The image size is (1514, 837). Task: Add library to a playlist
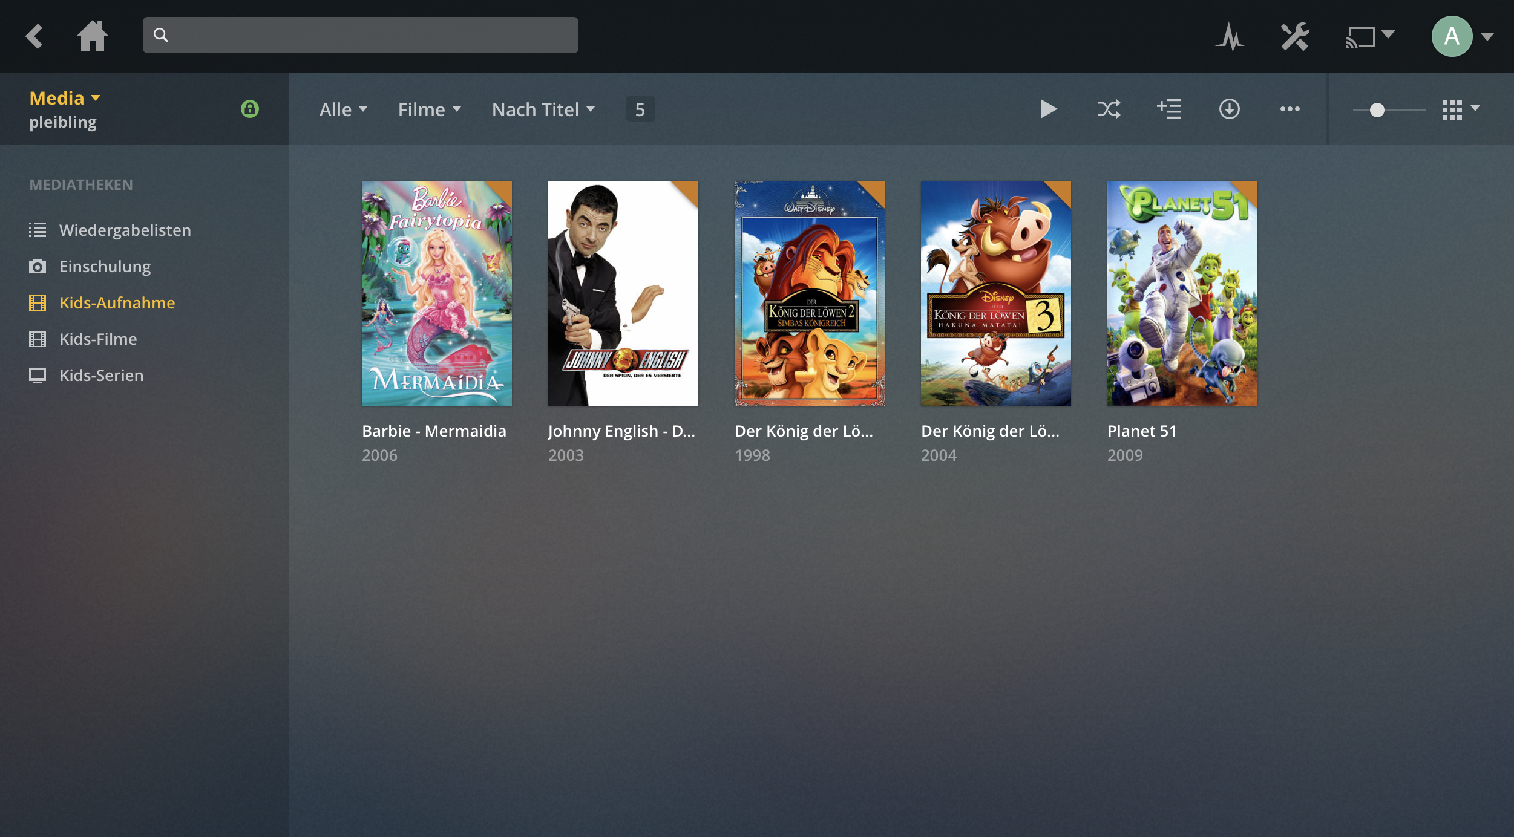point(1169,109)
